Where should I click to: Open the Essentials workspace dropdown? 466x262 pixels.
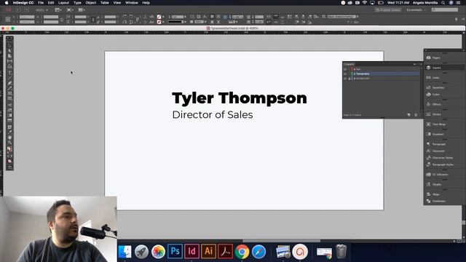click(x=416, y=9)
